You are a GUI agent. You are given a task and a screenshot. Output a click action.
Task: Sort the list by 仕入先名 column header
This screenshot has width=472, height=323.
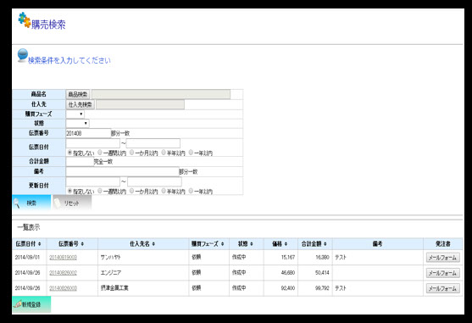tap(142, 244)
